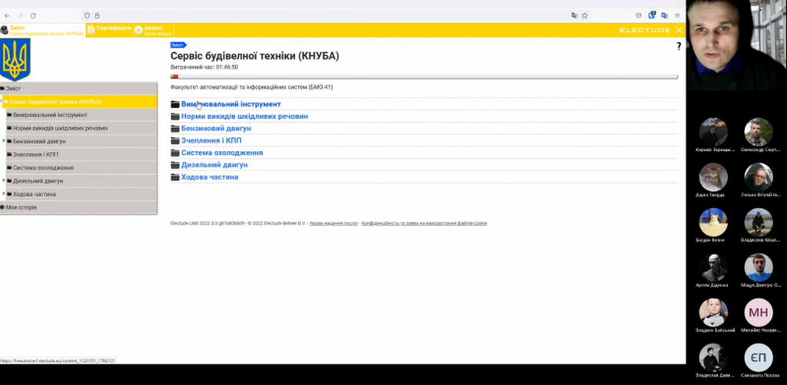
Task: Click folder icon beside Ходова частина link
Action: (174, 176)
